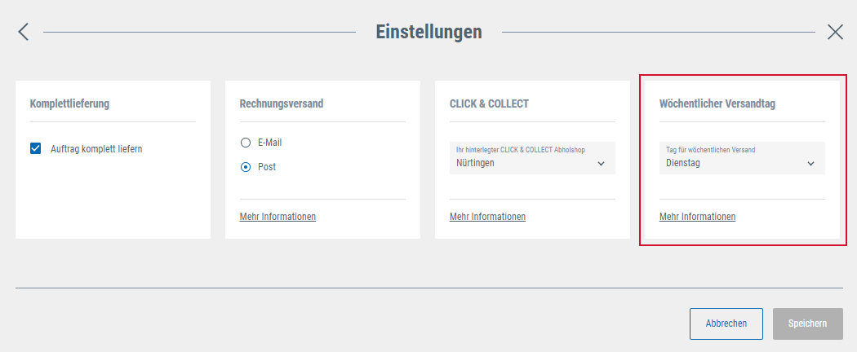The width and height of the screenshot is (857, 352).
Task: Click the Auftrag komplett liefern label
Action: coord(96,148)
